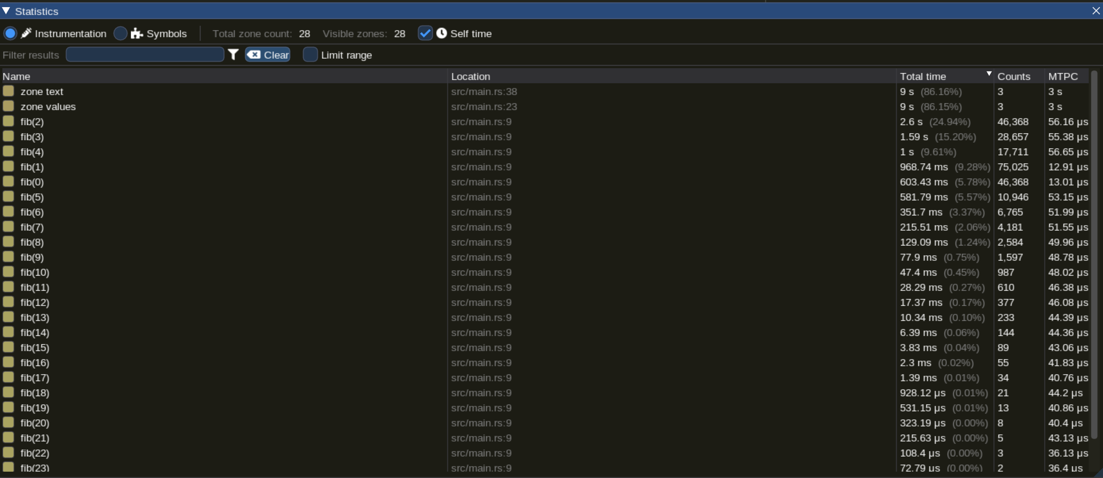The width and height of the screenshot is (1103, 478).
Task: Click the fib(10) swatch icon
Action: tap(8, 272)
